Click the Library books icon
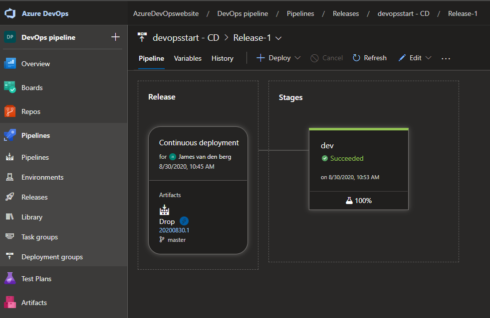 (9, 216)
